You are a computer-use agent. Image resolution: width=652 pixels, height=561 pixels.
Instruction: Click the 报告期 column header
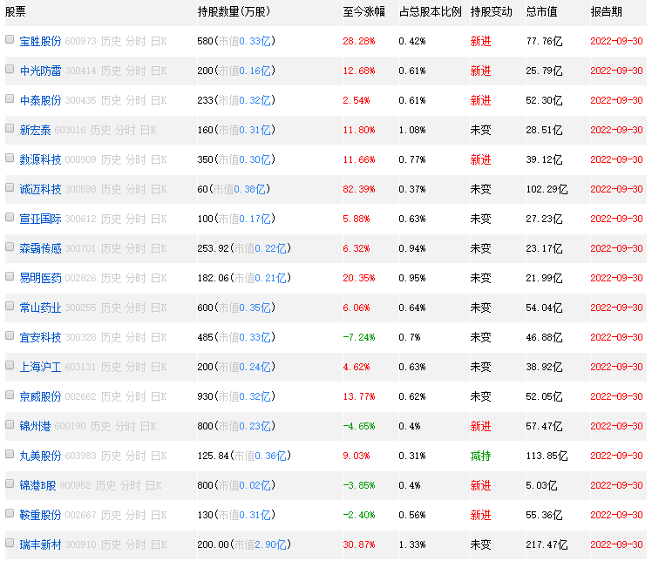point(607,11)
